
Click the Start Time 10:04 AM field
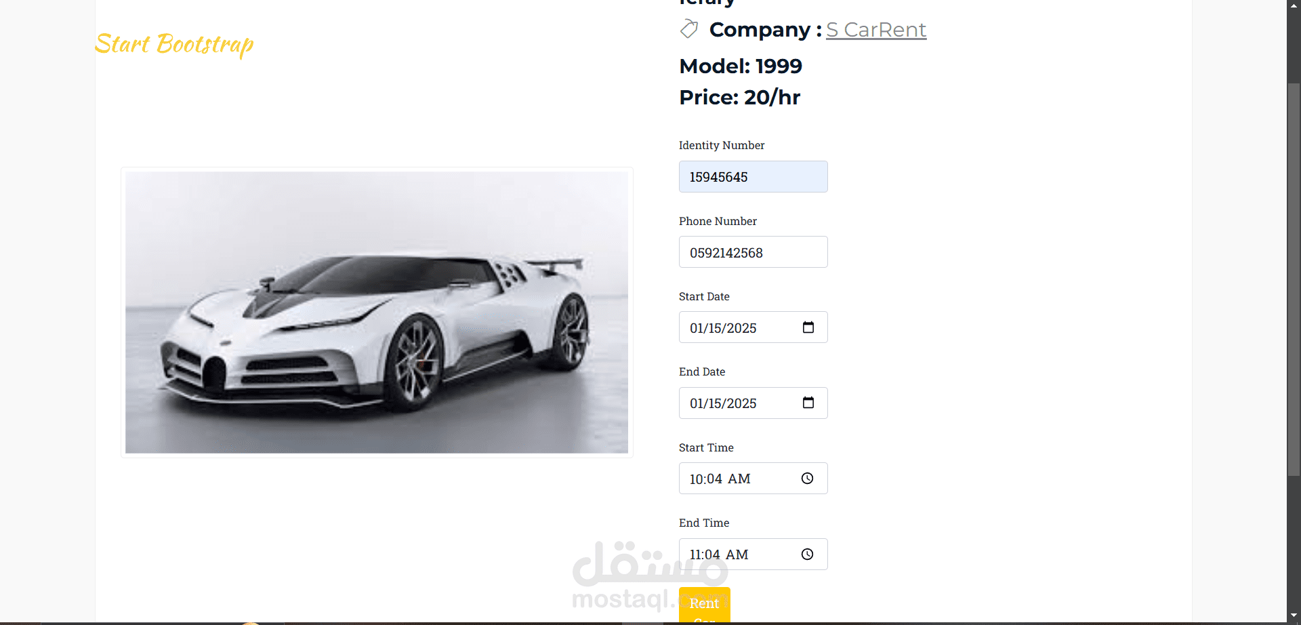pyautogui.click(x=753, y=479)
